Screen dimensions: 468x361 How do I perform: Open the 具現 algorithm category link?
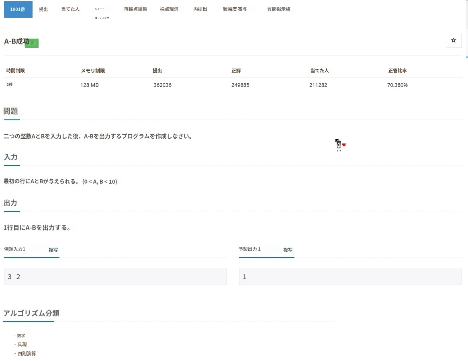point(22,345)
